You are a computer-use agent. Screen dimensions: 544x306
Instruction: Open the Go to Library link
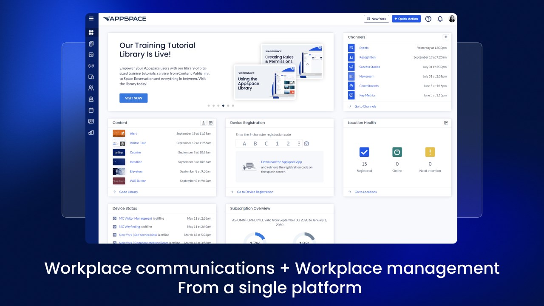[128, 192]
